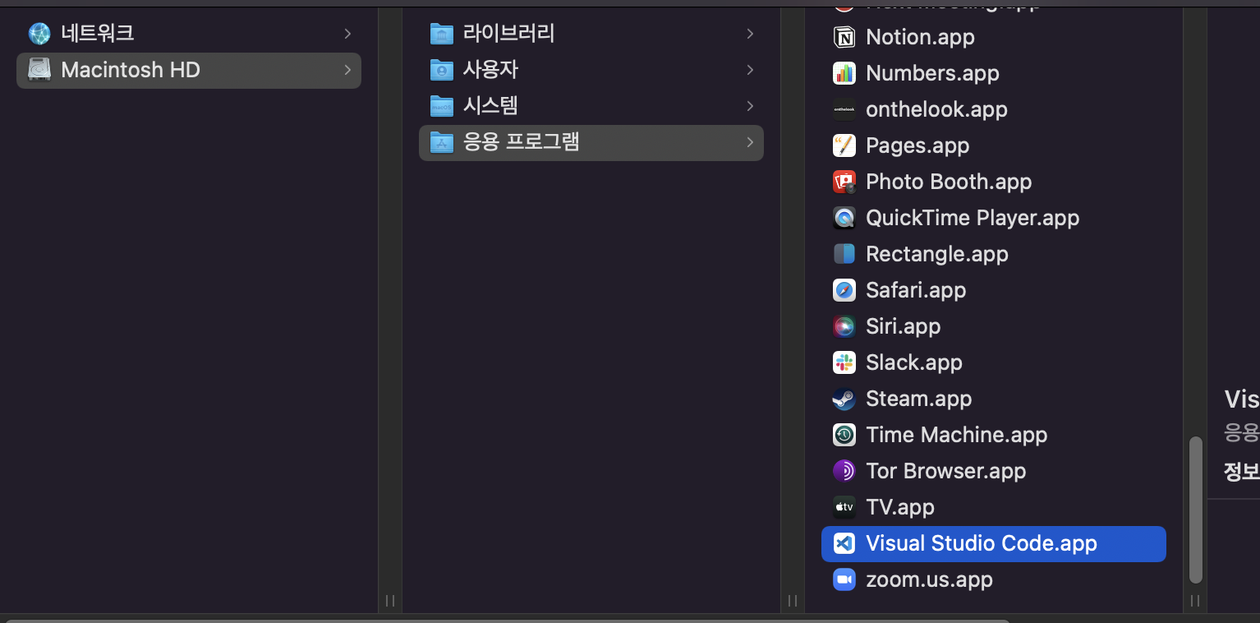Click the zoom.us.app camera icon
This screenshot has width=1260, height=623.
click(844, 579)
